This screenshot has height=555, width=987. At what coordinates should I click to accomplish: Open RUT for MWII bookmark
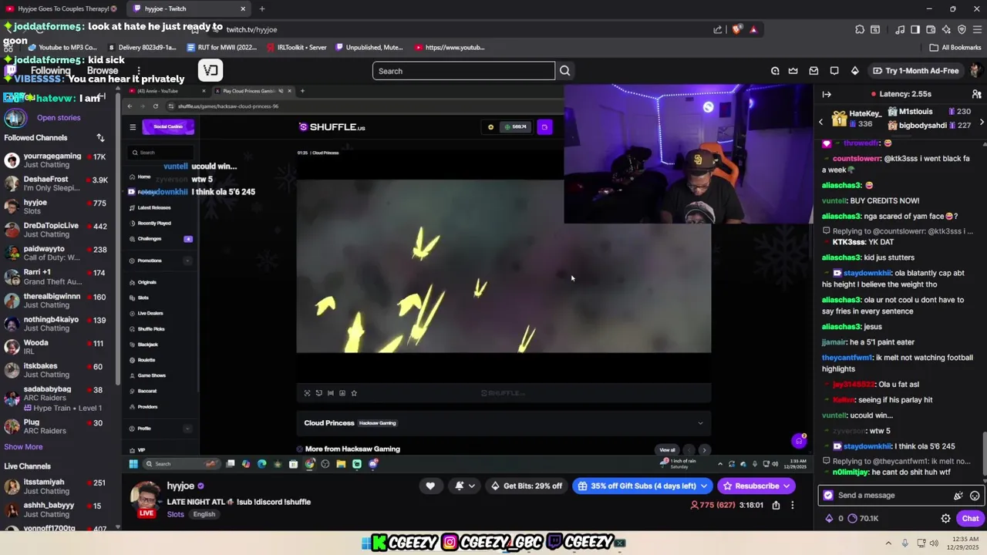(222, 47)
